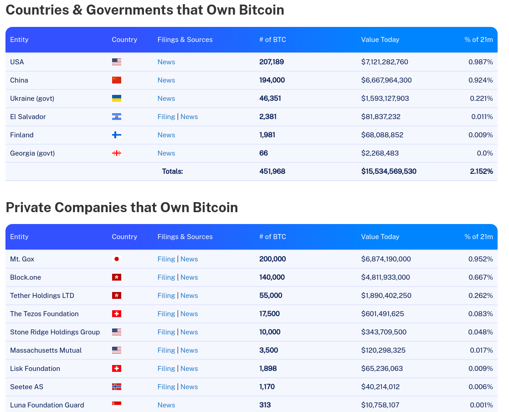Screen dimensions: 509x412
Task: Click the USA flag icon
Action: click(117, 62)
